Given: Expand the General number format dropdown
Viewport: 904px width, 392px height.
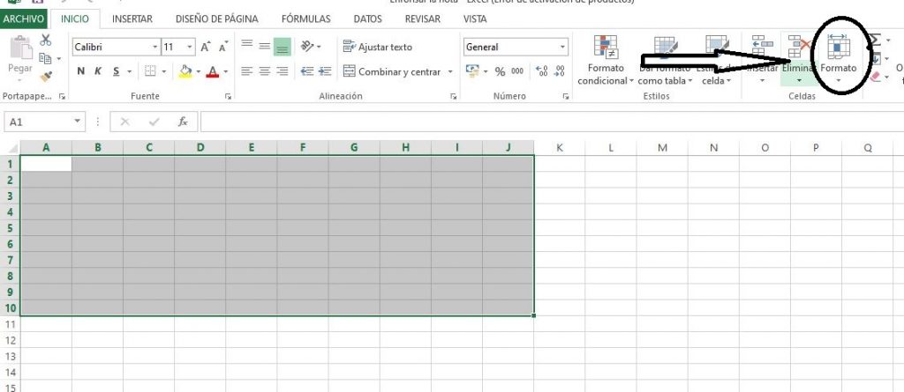Looking at the screenshot, I should pos(562,47).
